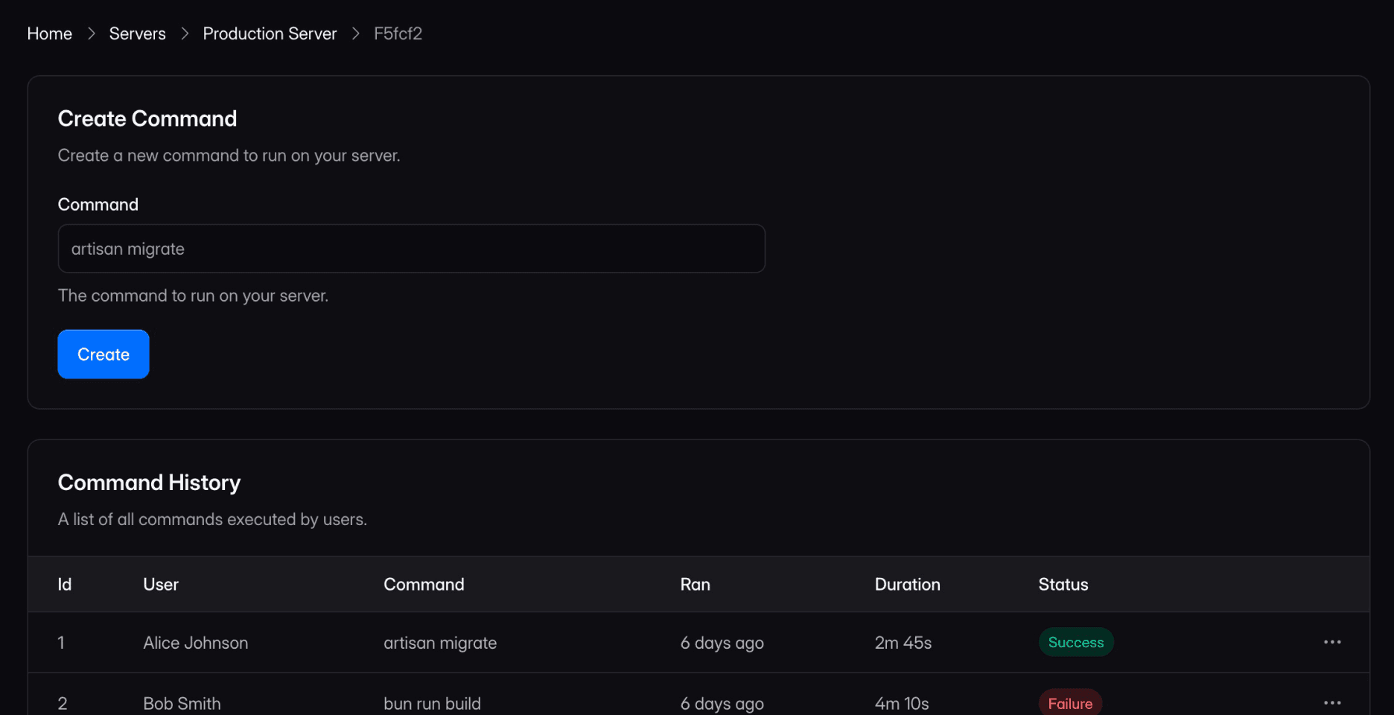Select the F5fcf2 breadcrumb item
Image resolution: width=1394 pixels, height=715 pixels.
point(398,34)
